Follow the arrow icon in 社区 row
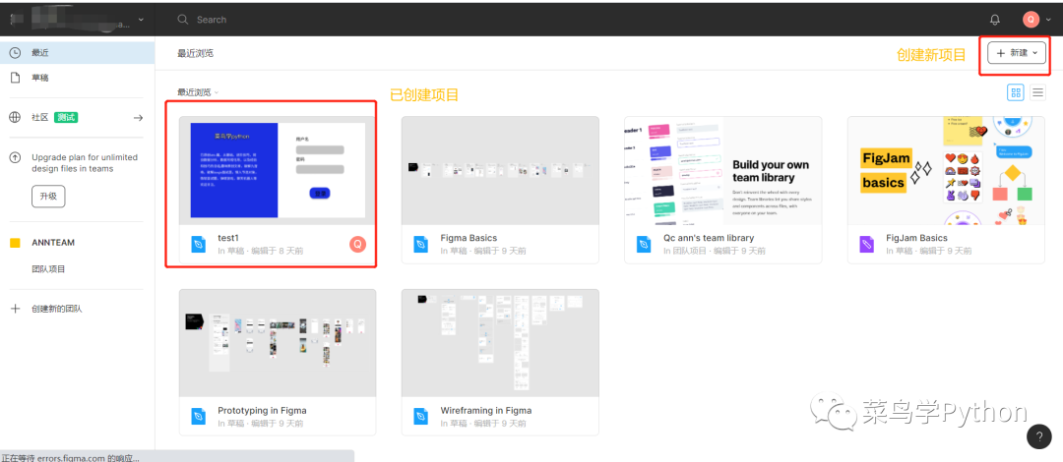This screenshot has width=1063, height=462. 139,118
